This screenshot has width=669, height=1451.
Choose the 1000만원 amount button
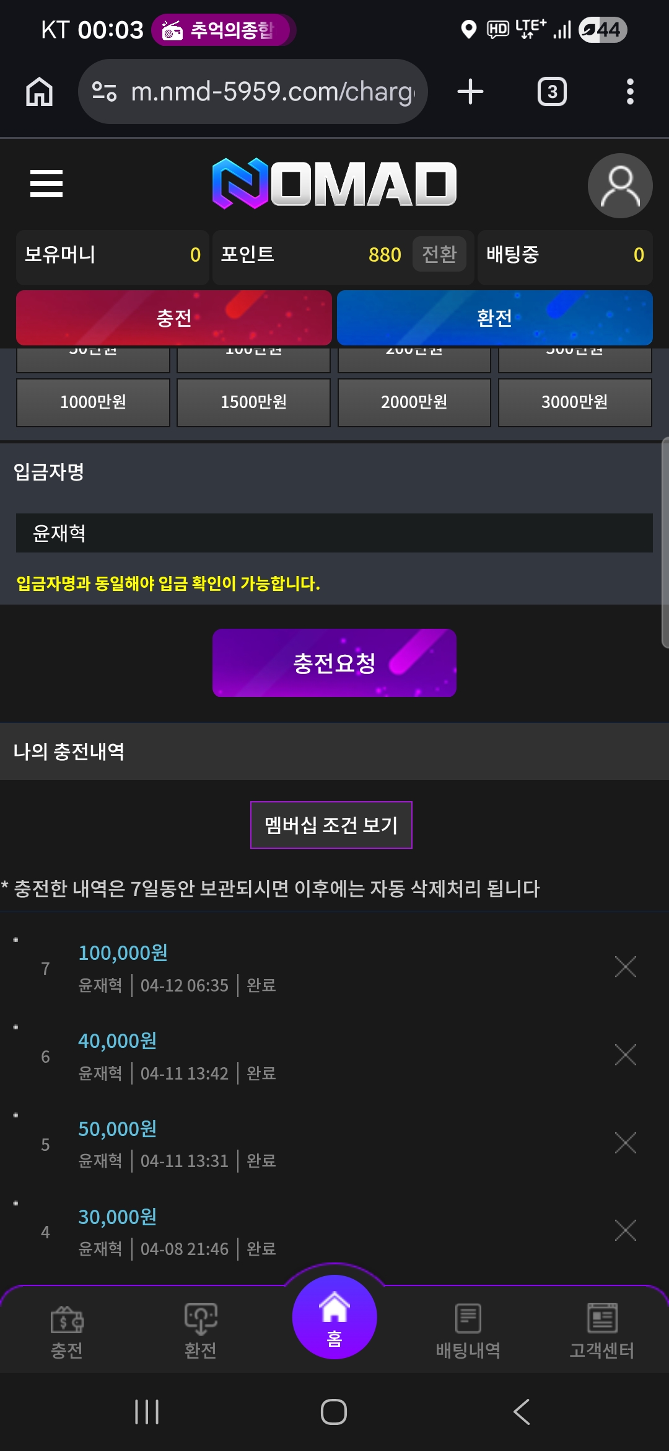tap(93, 402)
